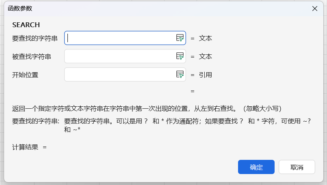Click the cell-range picker icon for 要查找的字符串
Viewport: 327px width, 185px height.
tap(180, 38)
